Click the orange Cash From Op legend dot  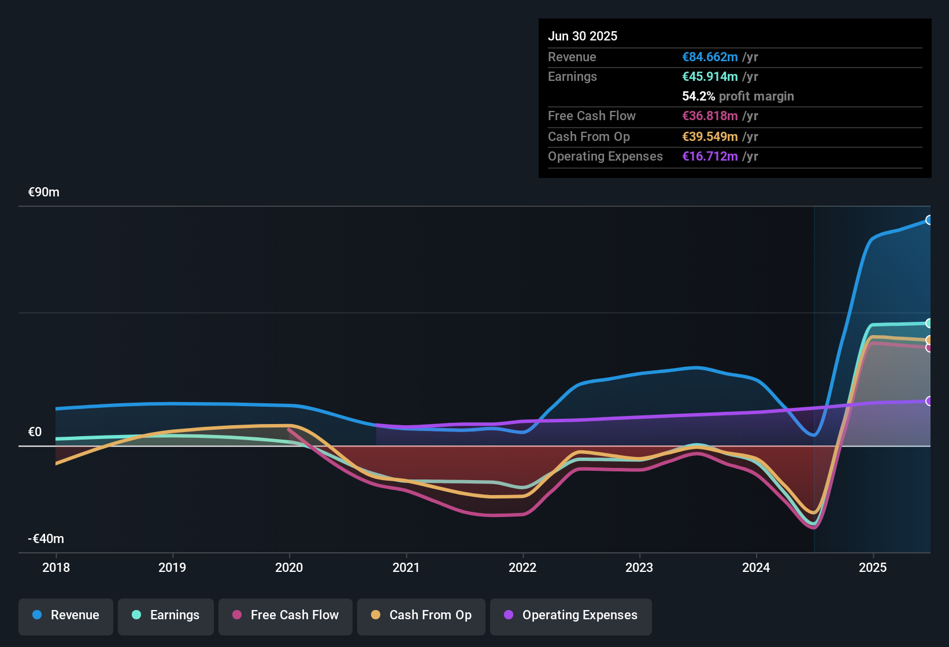coord(375,615)
